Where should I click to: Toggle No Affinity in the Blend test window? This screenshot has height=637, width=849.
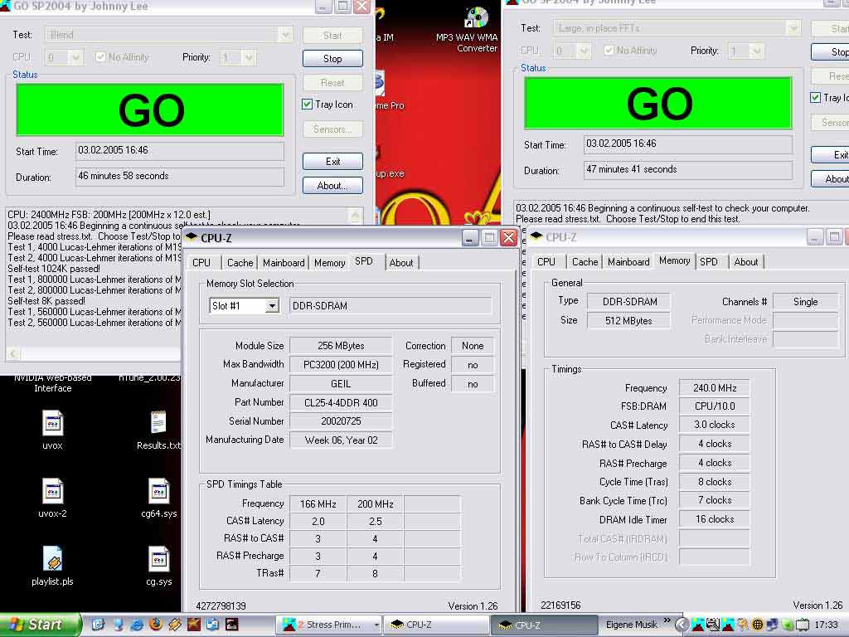(100, 57)
